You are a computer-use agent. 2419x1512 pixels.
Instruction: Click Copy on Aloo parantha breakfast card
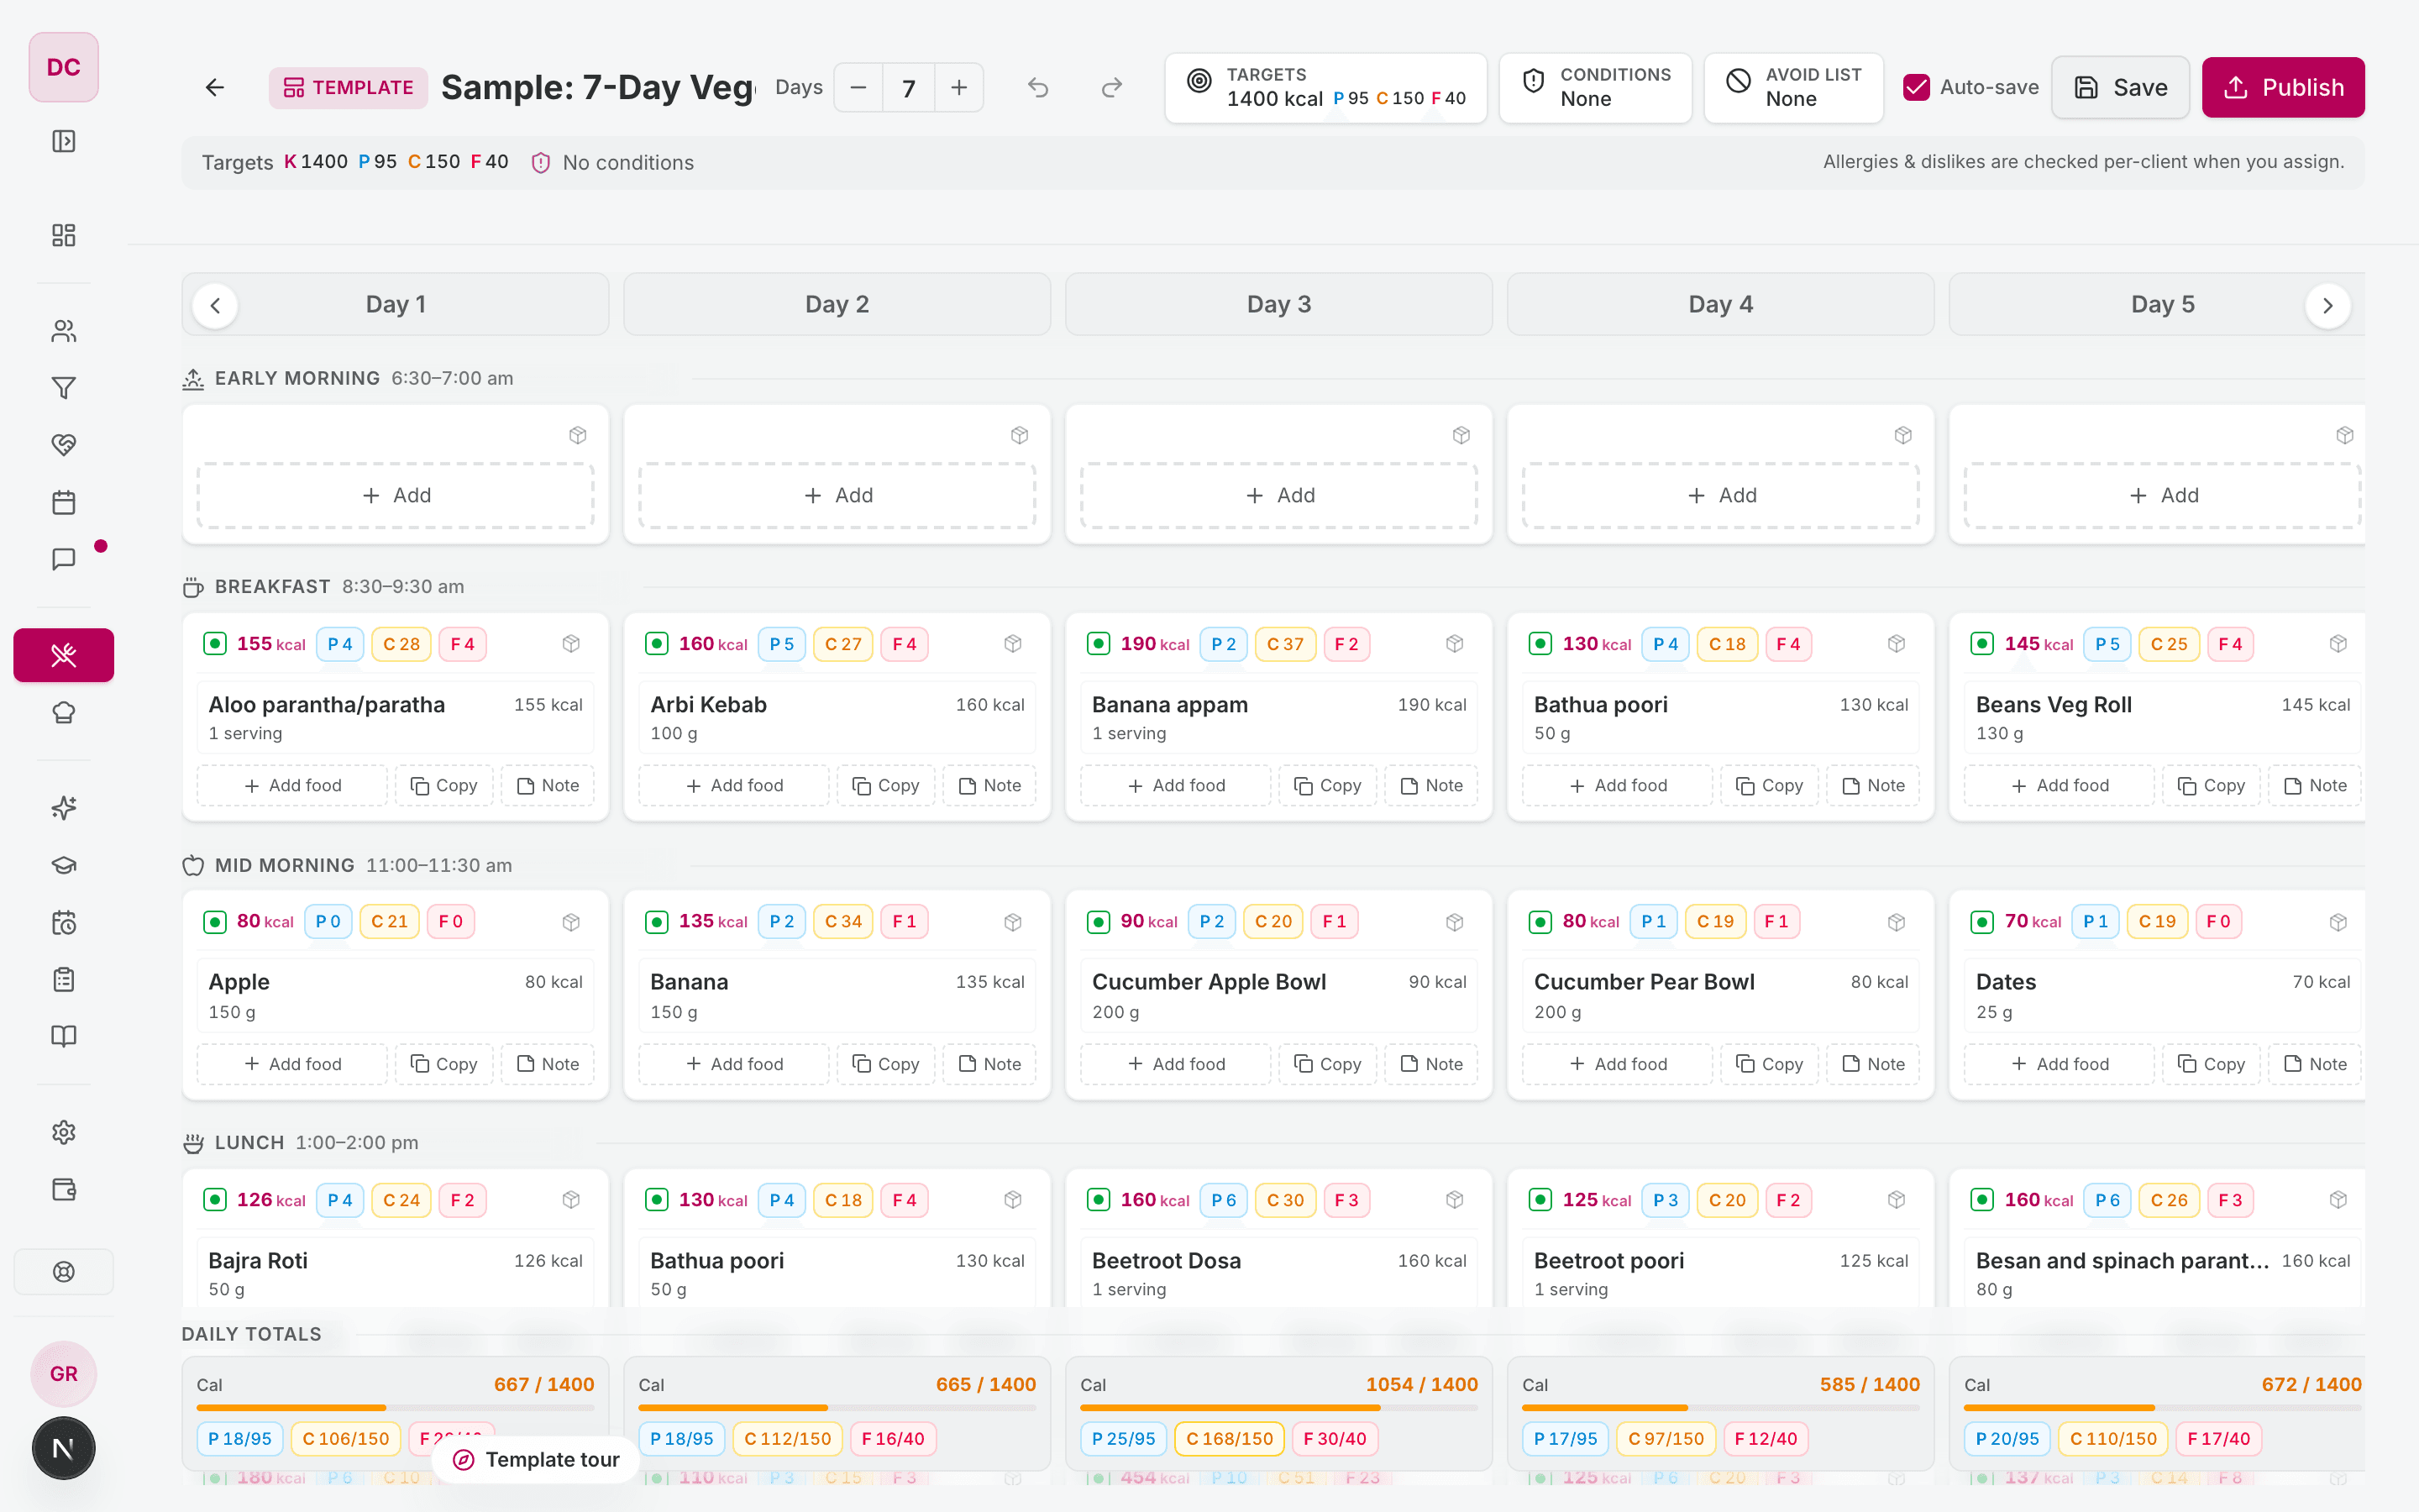443,785
